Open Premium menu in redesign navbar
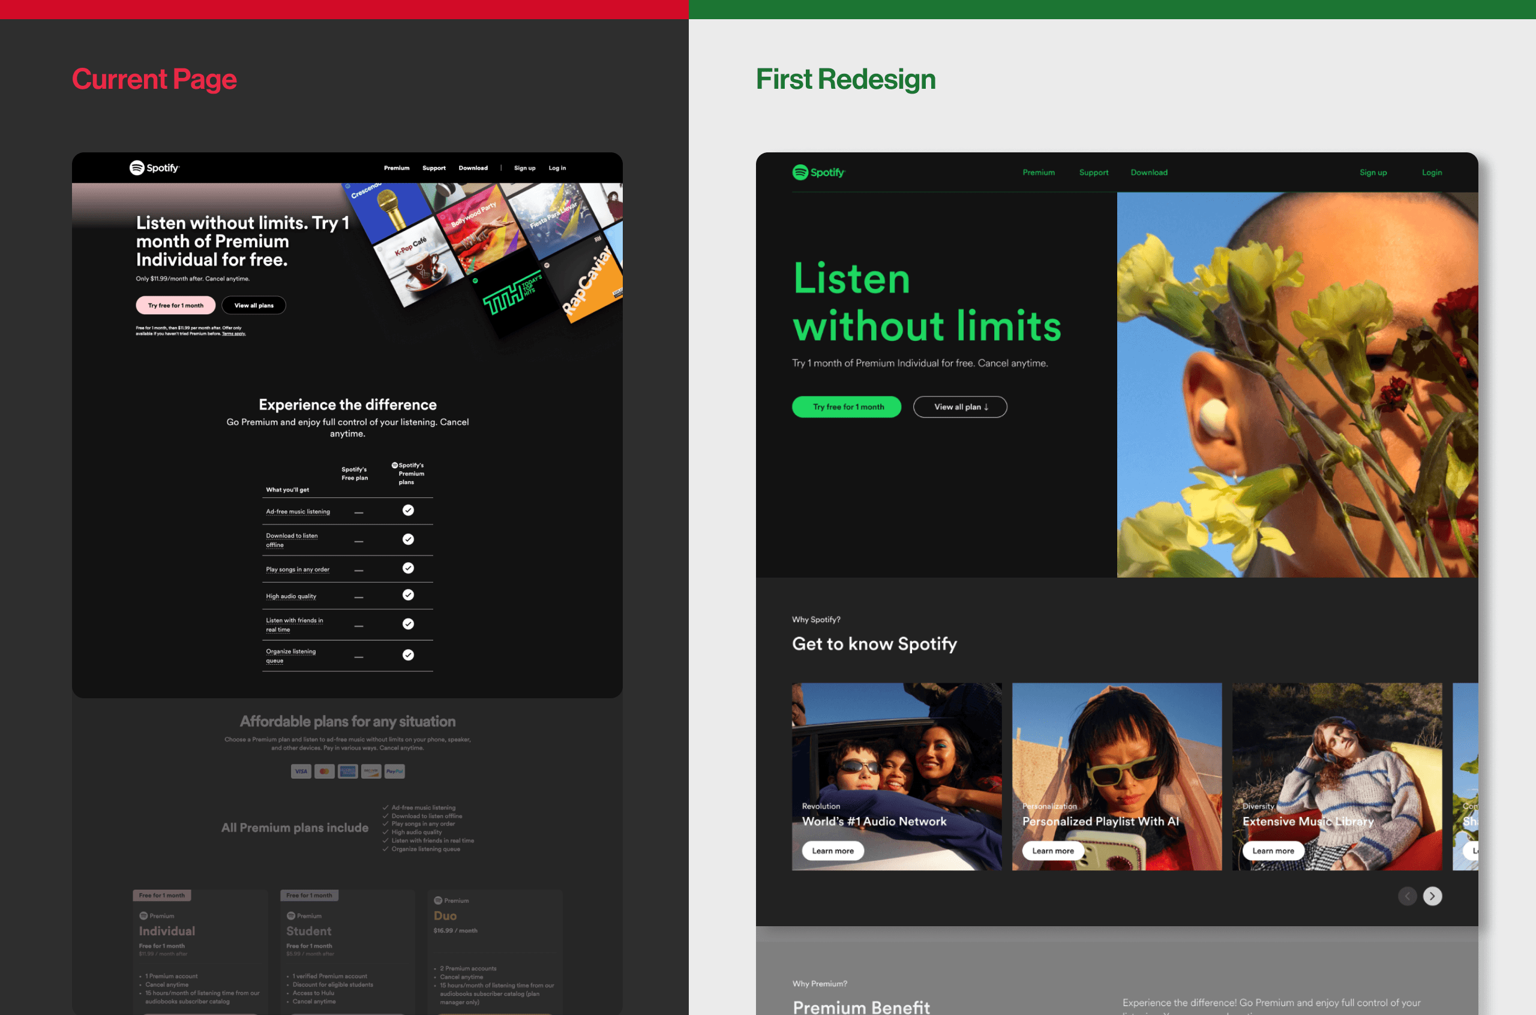The height and width of the screenshot is (1015, 1536). tap(1038, 172)
